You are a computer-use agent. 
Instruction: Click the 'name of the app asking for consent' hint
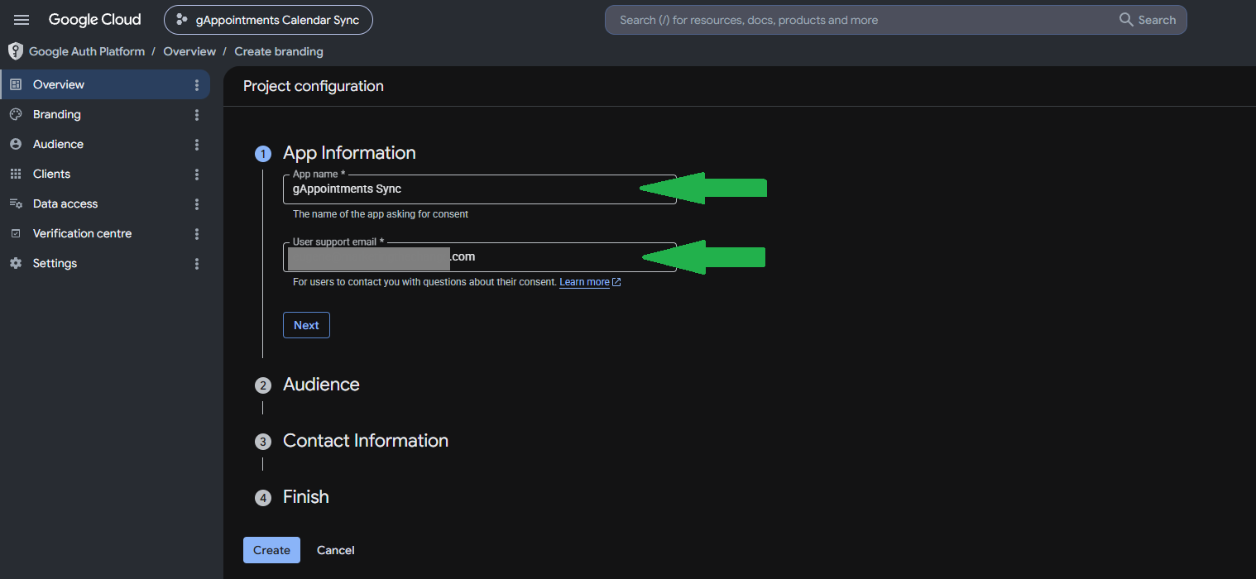[381, 214]
